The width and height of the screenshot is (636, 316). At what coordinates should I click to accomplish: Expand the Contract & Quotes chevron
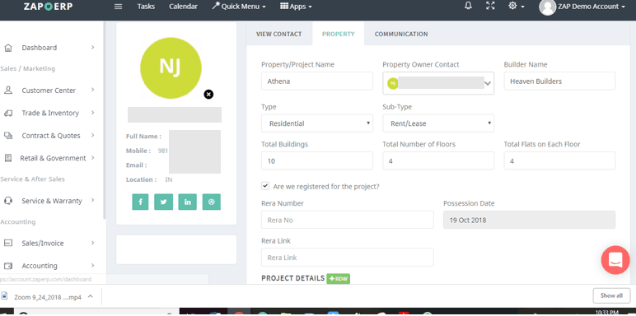click(x=92, y=135)
